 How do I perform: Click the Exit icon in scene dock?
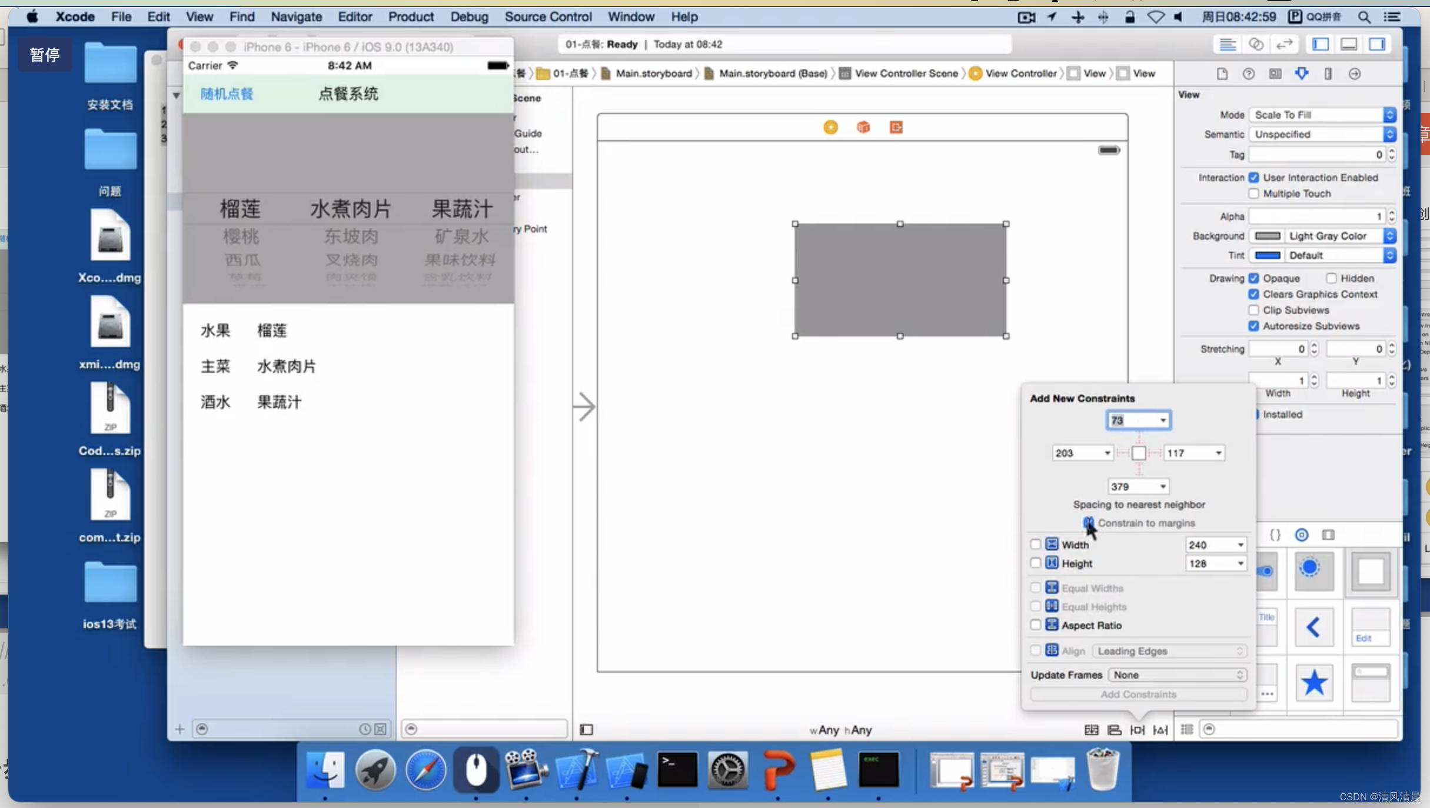coord(896,127)
